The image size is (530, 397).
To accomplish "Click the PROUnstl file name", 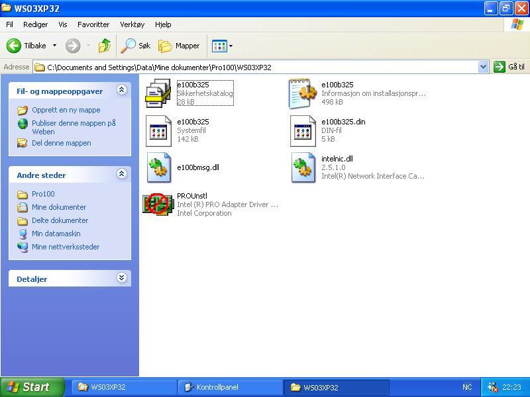I will pos(192,196).
